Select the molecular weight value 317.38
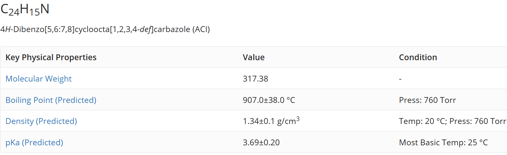507x155 pixels. point(255,79)
